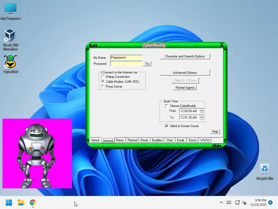Open the clock showing 9:18 PM
278x209 pixels.
coord(258,202)
